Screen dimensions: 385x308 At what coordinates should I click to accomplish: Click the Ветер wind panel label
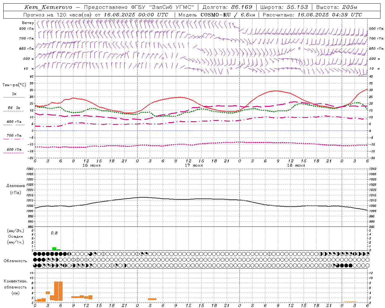28,23
